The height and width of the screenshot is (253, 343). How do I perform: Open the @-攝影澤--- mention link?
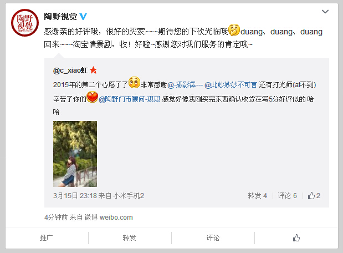tap(185, 85)
